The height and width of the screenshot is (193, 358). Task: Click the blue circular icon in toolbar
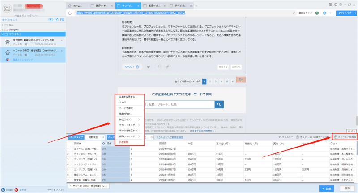click(324, 13)
